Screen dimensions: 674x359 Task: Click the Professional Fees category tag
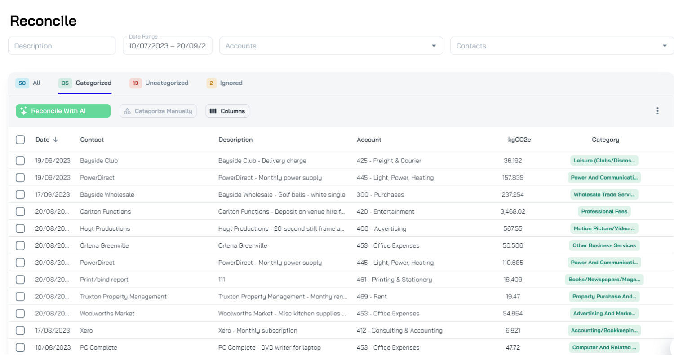pyautogui.click(x=604, y=211)
